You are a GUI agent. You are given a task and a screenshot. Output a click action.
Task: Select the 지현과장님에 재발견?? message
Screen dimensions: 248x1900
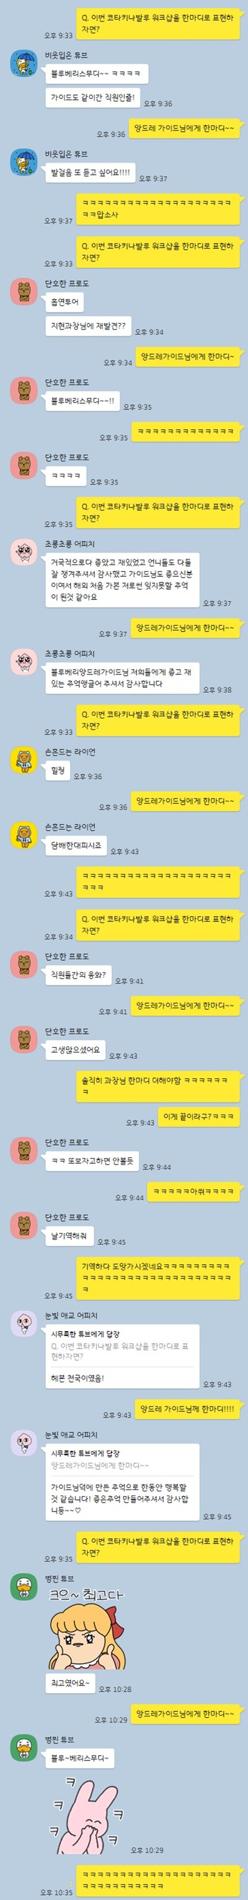click(88, 326)
